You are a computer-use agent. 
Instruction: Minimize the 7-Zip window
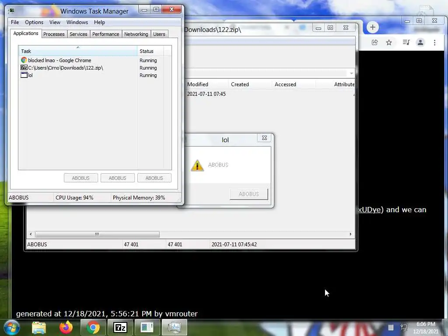pyautogui.click(x=318, y=28)
